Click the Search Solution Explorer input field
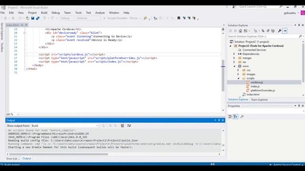 263,36
